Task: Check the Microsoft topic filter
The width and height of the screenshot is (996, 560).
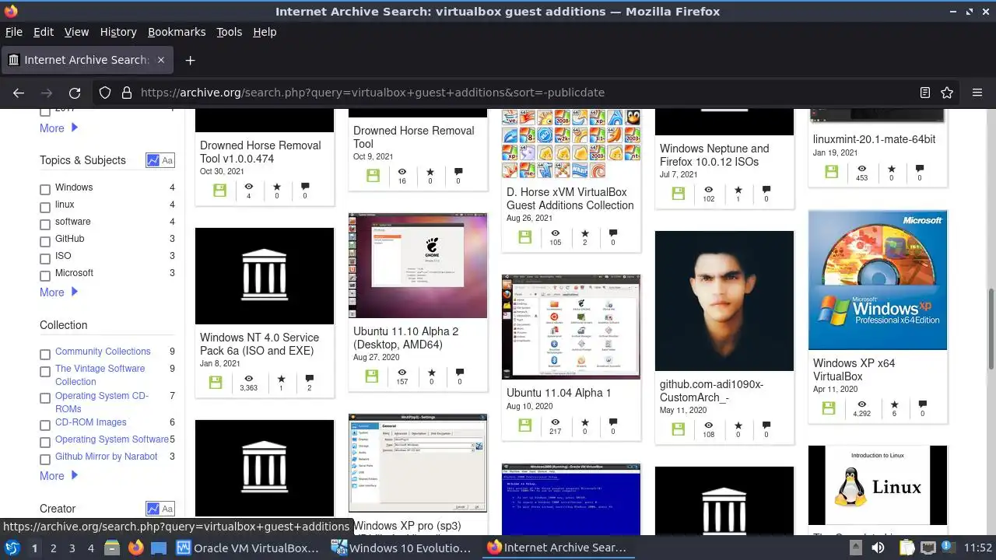Action: tap(45, 275)
